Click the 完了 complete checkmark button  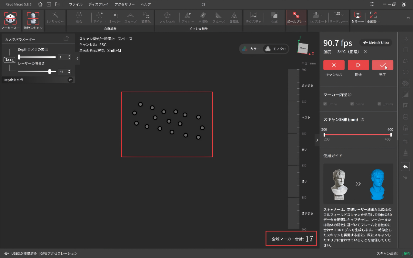(382, 65)
